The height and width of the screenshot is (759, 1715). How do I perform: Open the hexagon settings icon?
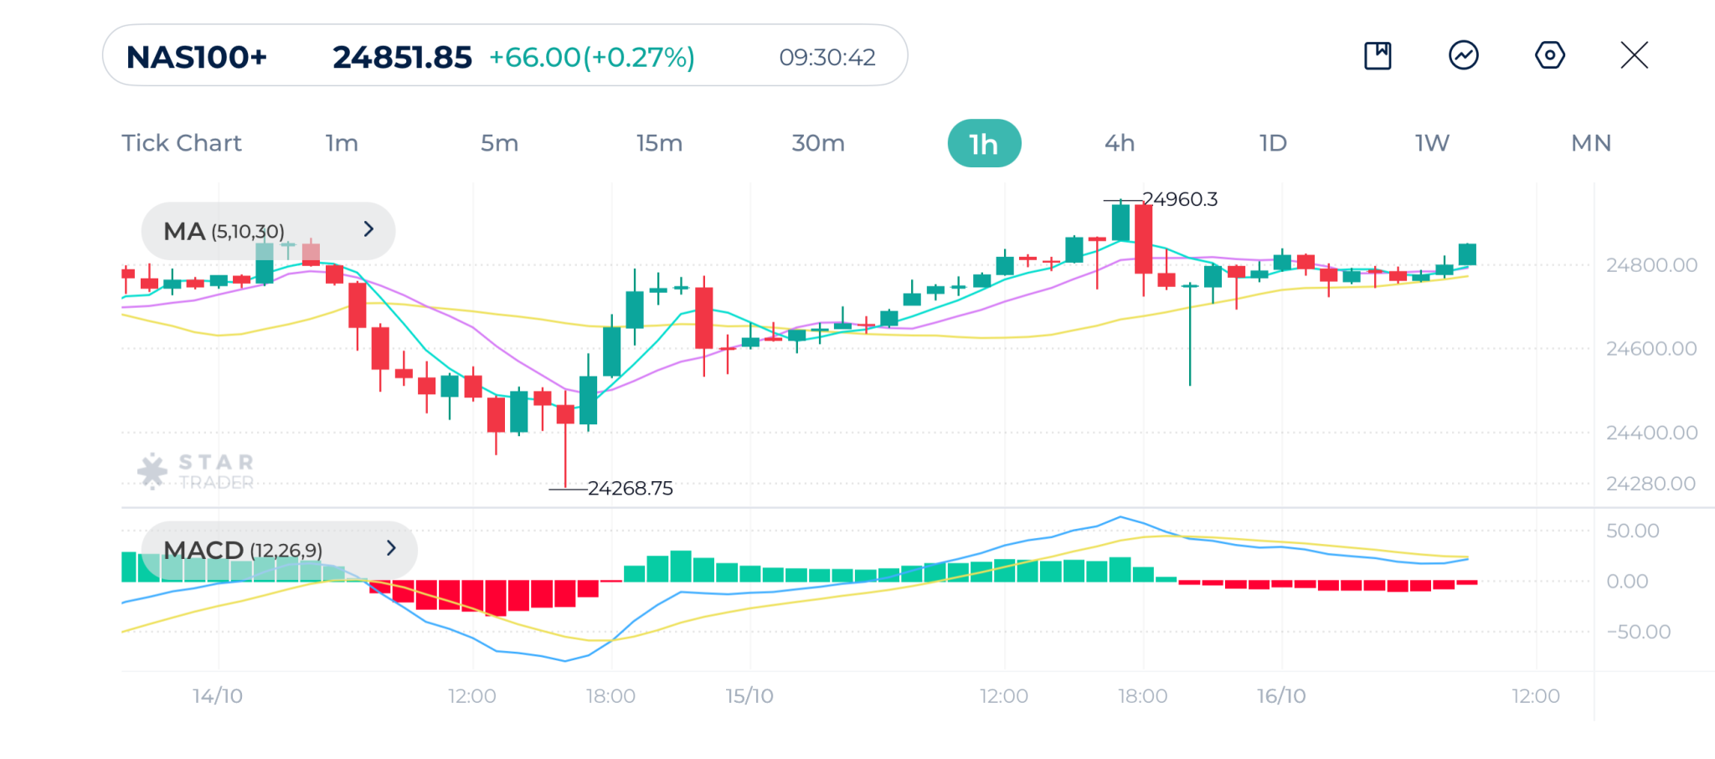point(1549,56)
